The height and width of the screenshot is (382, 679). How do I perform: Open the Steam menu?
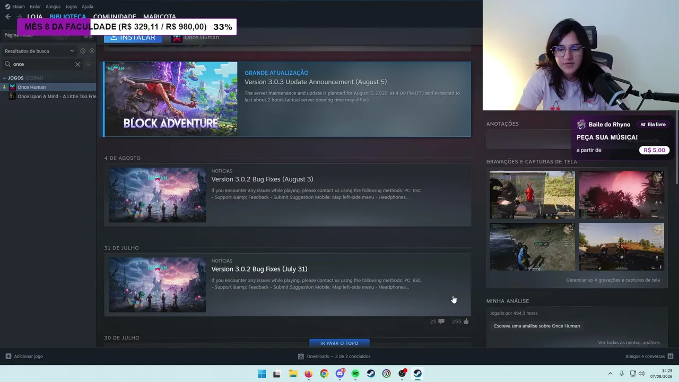(19, 6)
